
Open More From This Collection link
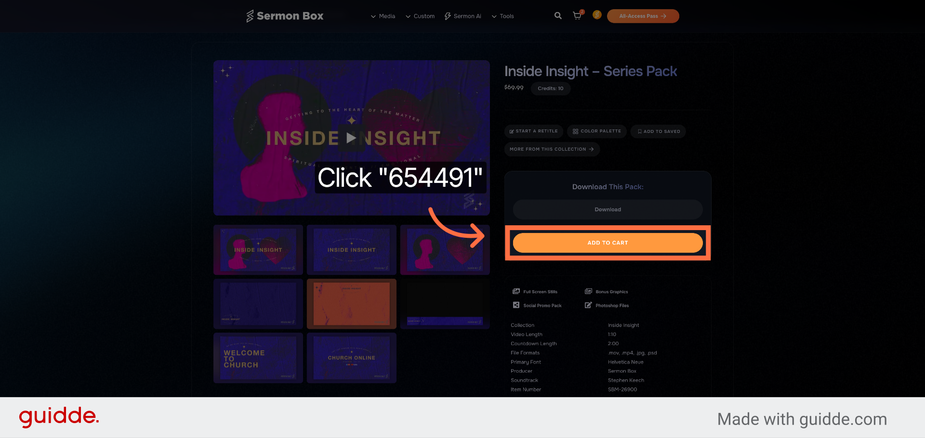coord(552,149)
